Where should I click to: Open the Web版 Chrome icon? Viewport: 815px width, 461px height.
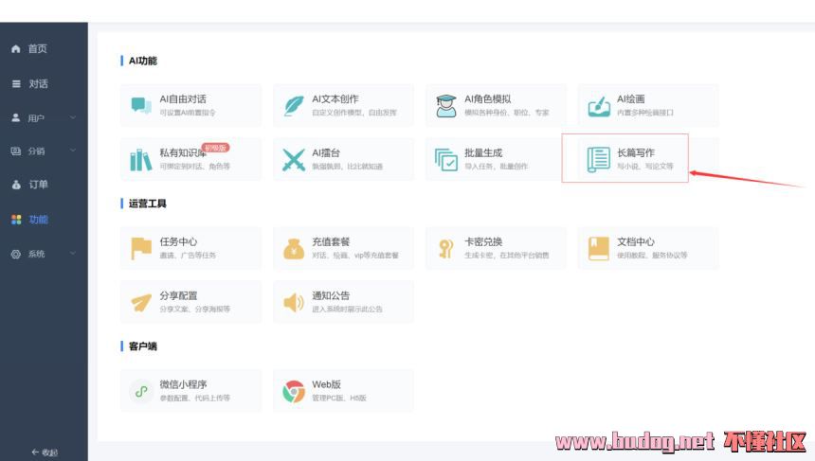(294, 392)
